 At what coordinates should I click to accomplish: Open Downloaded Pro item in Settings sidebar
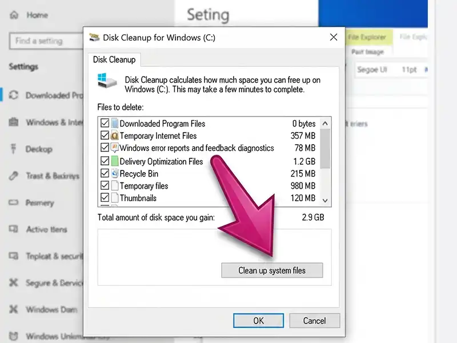(54, 95)
